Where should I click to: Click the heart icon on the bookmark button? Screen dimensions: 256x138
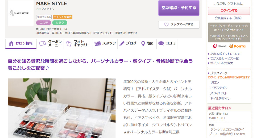pyautogui.click(x=166, y=25)
